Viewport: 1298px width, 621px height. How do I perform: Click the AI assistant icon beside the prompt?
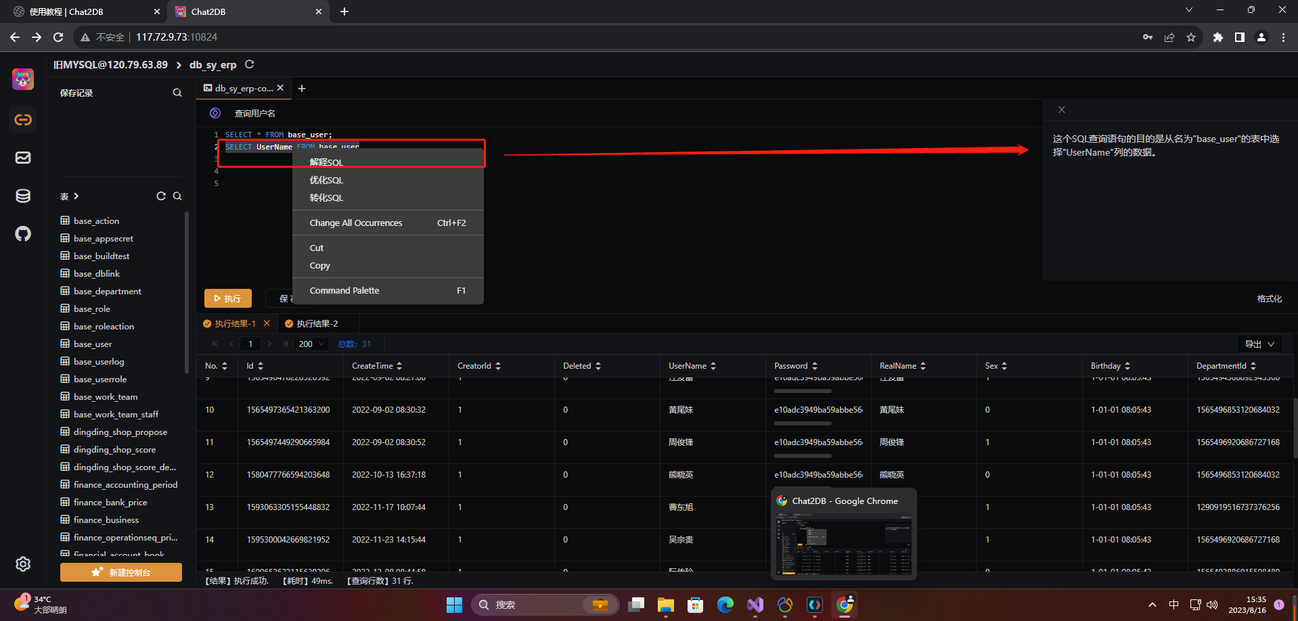point(215,113)
